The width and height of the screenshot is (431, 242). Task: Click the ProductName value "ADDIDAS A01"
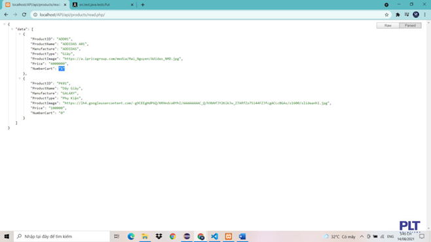73,44
